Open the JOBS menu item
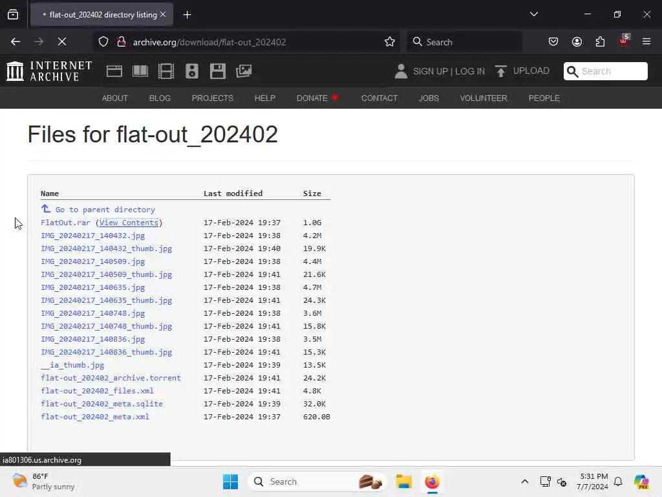This screenshot has height=497, width=662. [429, 98]
